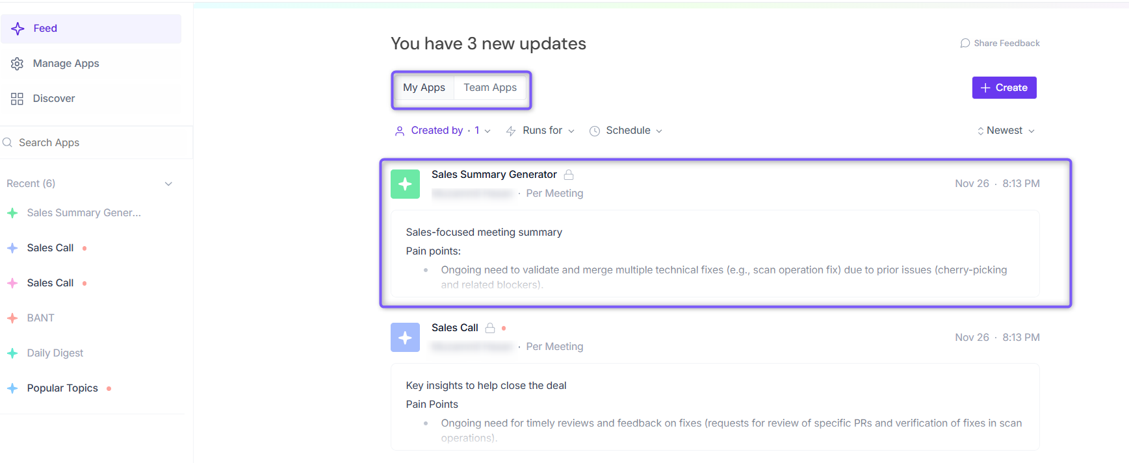Open Daily Digest from the Recent list
Viewport: 1129px width, 463px height.
click(55, 353)
